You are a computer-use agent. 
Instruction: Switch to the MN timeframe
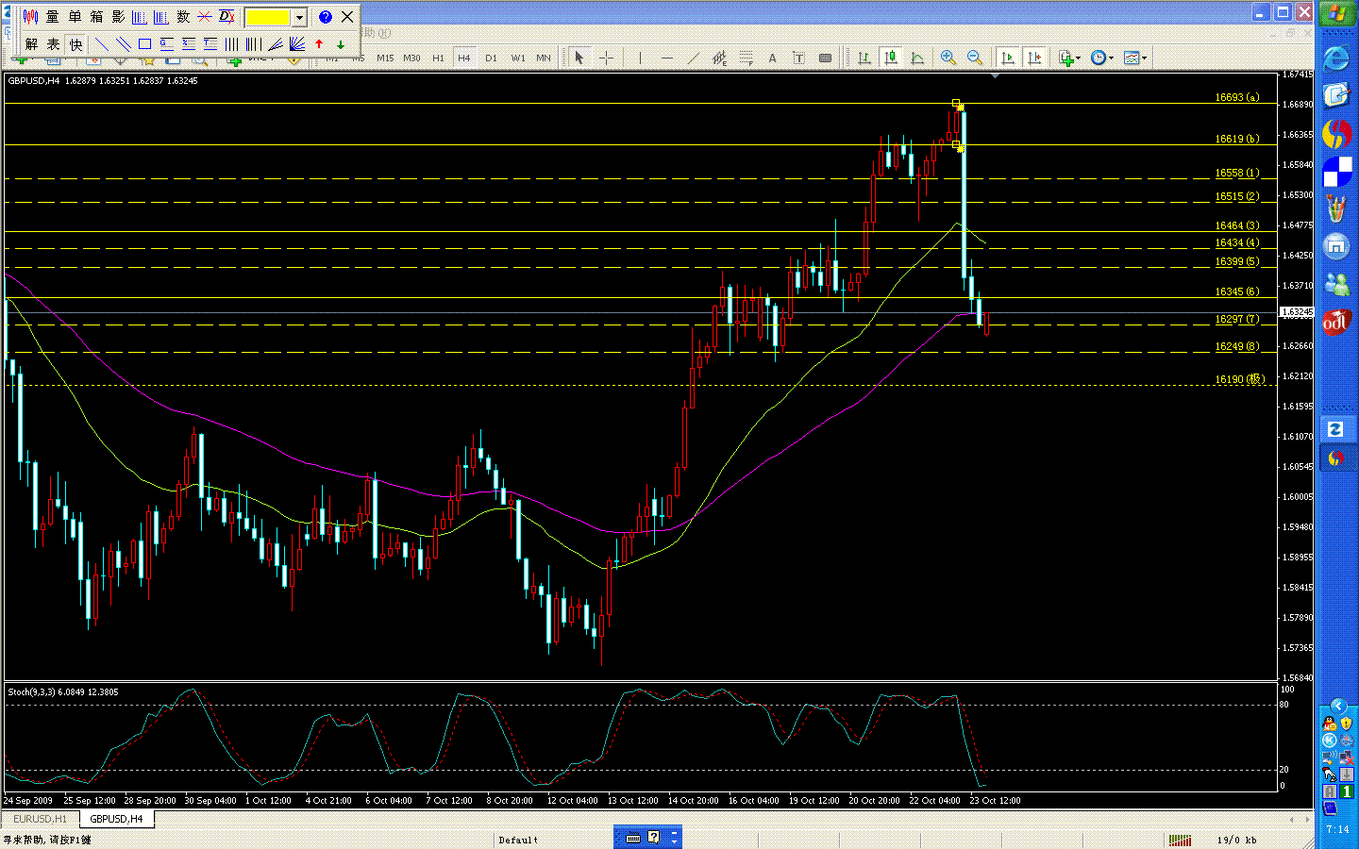pyautogui.click(x=544, y=58)
